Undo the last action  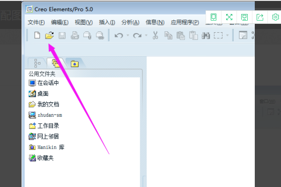pyautogui.click(x=118, y=36)
